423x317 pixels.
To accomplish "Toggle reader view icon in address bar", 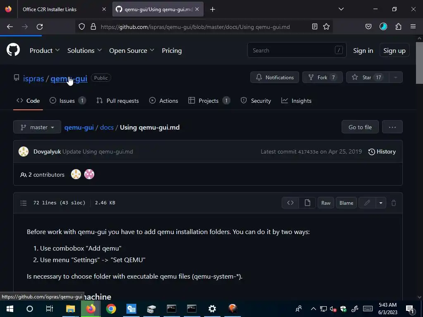I will pos(314,26).
